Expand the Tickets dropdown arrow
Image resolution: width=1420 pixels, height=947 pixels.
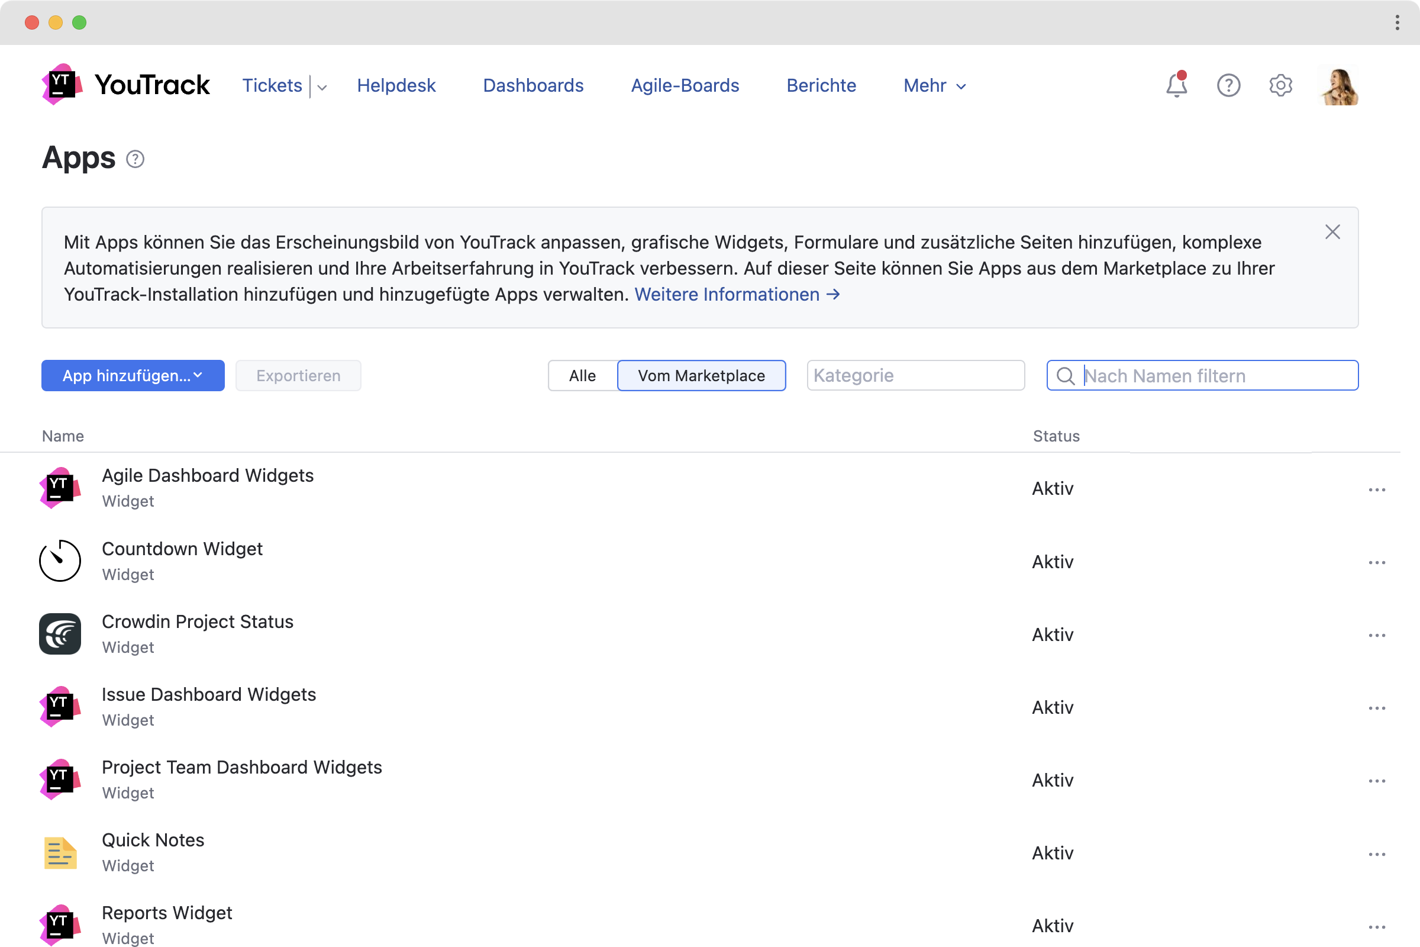point(322,87)
